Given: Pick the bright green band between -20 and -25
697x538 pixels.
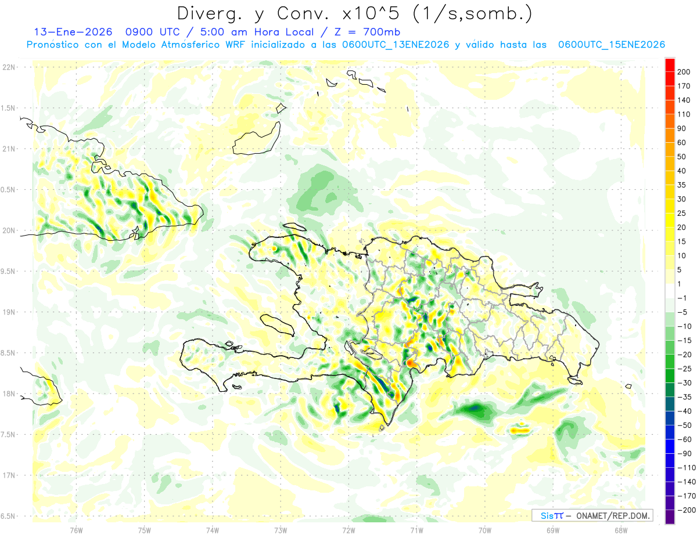Looking at the screenshot, I should 670,362.
